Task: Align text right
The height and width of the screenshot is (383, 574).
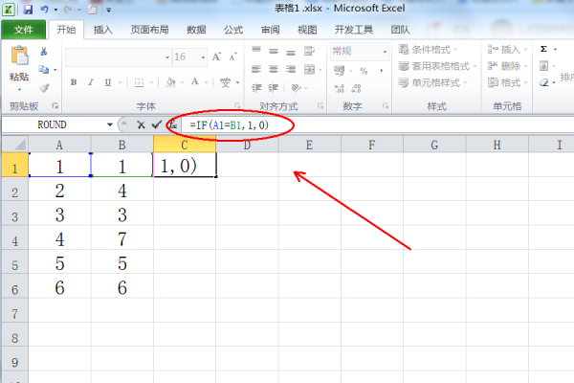Action: (x=291, y=69)
